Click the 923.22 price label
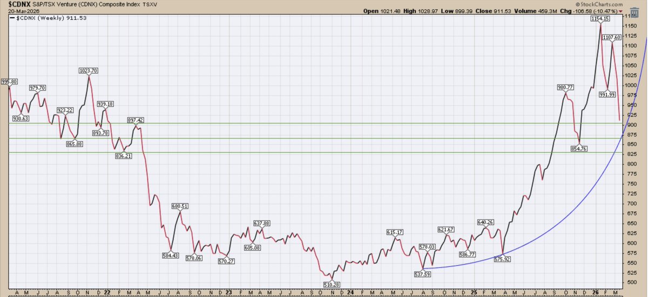The width and height of the screenshot is (648, 297). 64,110
